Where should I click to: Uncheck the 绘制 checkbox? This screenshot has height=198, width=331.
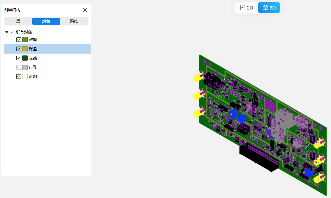tap(19, 77)
